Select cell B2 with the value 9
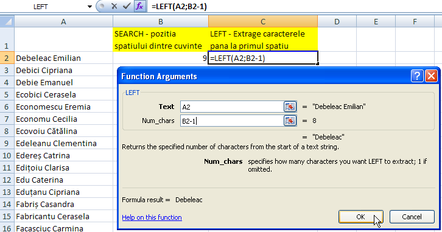 (161, 58)
